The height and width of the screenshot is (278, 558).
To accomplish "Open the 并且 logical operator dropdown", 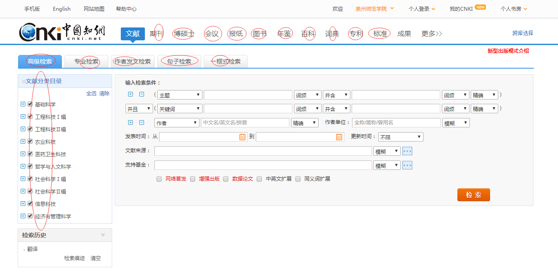I will (x=139, y=109).
